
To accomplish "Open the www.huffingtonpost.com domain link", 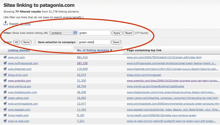I will (23, 63).
